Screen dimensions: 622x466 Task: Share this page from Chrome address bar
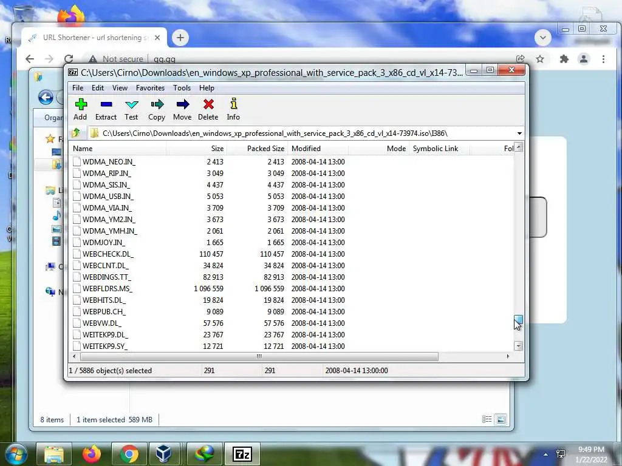pos(521,59)
